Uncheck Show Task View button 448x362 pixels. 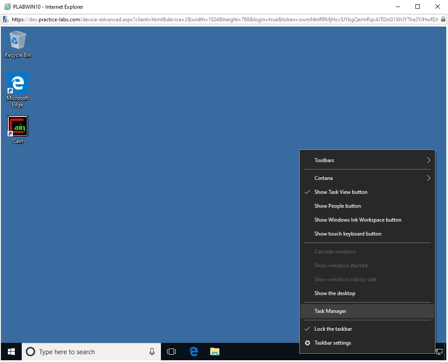click(x=341, y=192)
